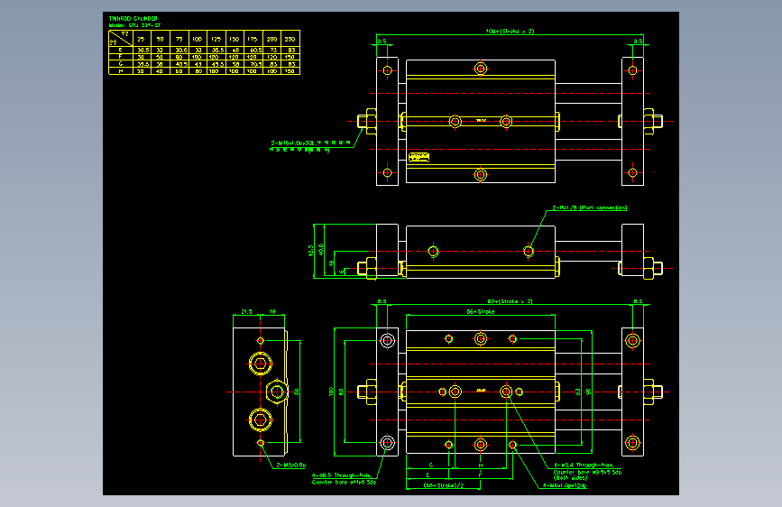Select the '2-M5x0.8p' annotation under end view
The height and width of the screenshot is (507, 782).
[291, 466]
